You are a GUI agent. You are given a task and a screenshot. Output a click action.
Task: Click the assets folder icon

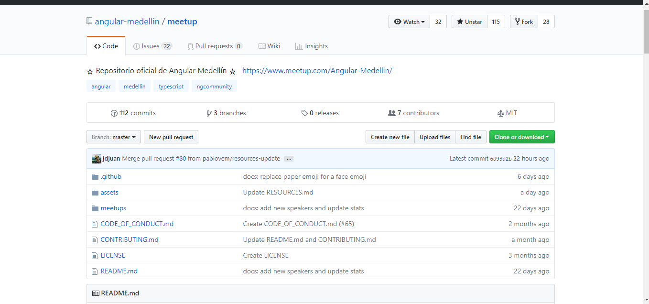(x=95, y=193)
